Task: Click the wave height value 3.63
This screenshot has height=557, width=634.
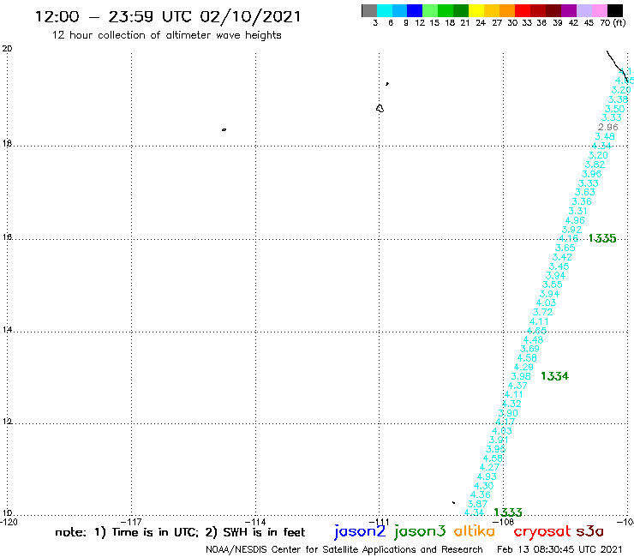Action: coord(584,192)
